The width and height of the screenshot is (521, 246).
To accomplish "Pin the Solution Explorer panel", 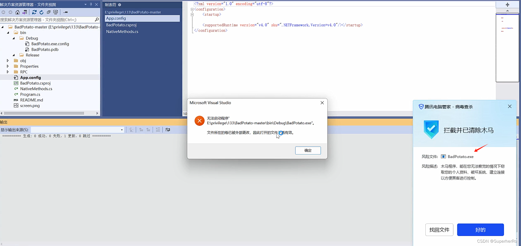I will coord(91,4).
